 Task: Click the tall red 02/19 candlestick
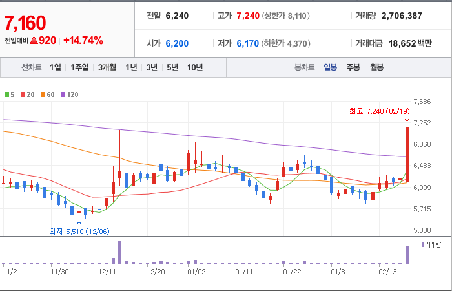pyautogui.click(x=407, y=155)
